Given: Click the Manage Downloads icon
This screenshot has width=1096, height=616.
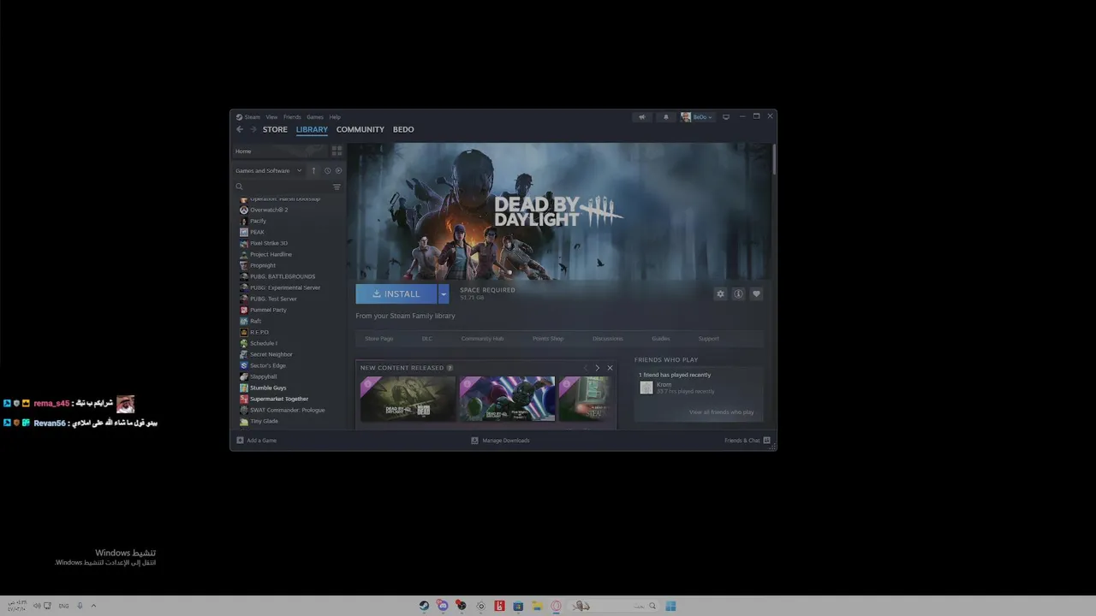Looking at the screenshot, I should pos(474,440).
